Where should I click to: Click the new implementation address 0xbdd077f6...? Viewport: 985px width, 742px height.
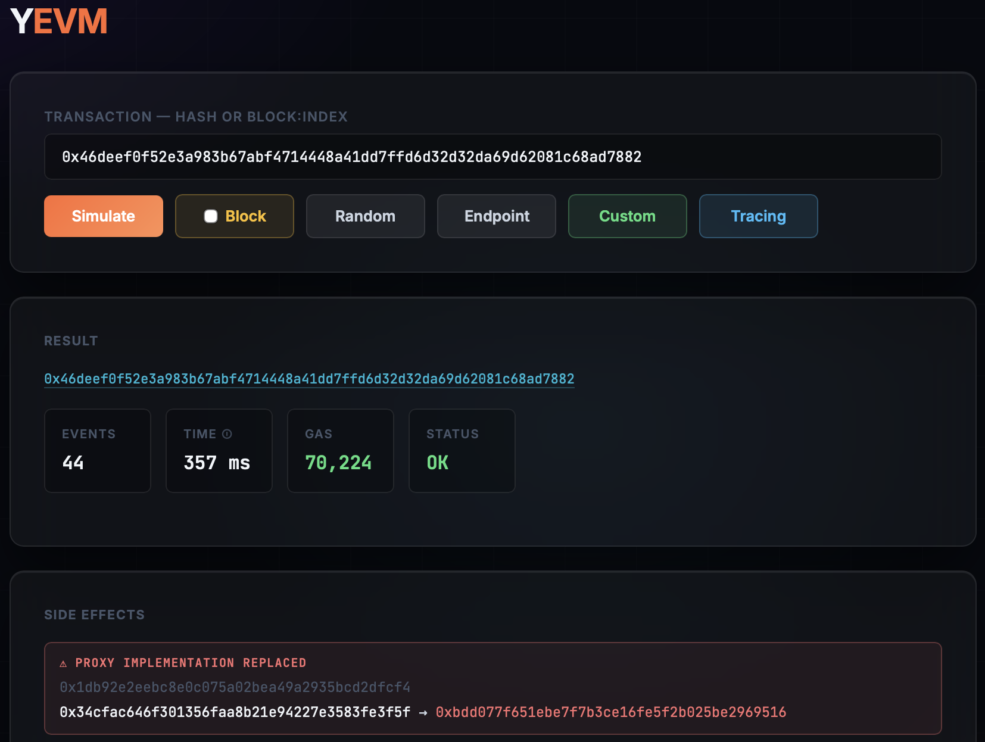click(x=611, y=712)
